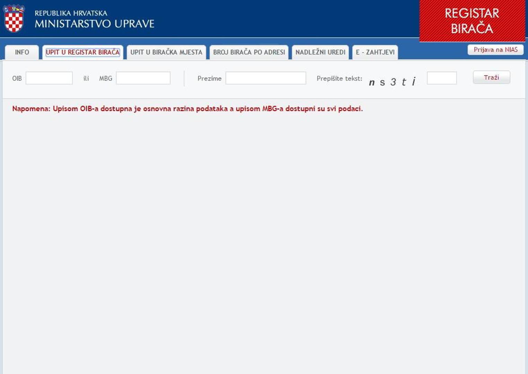This screenshot has height=374, width=528.
Task: Focus the MBG input field
Action: 143,78
